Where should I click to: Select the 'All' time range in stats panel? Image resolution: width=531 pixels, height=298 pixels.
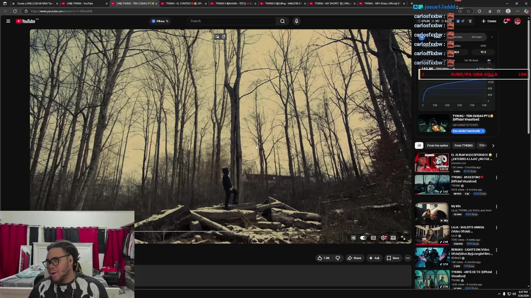pyautogui.click(x=489, y=60)
